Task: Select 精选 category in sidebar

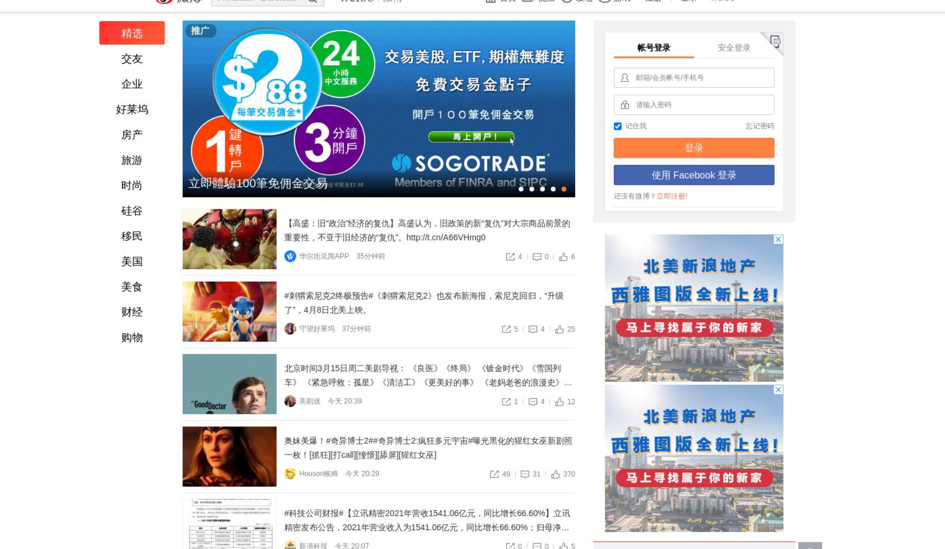Action: [132, 33]
